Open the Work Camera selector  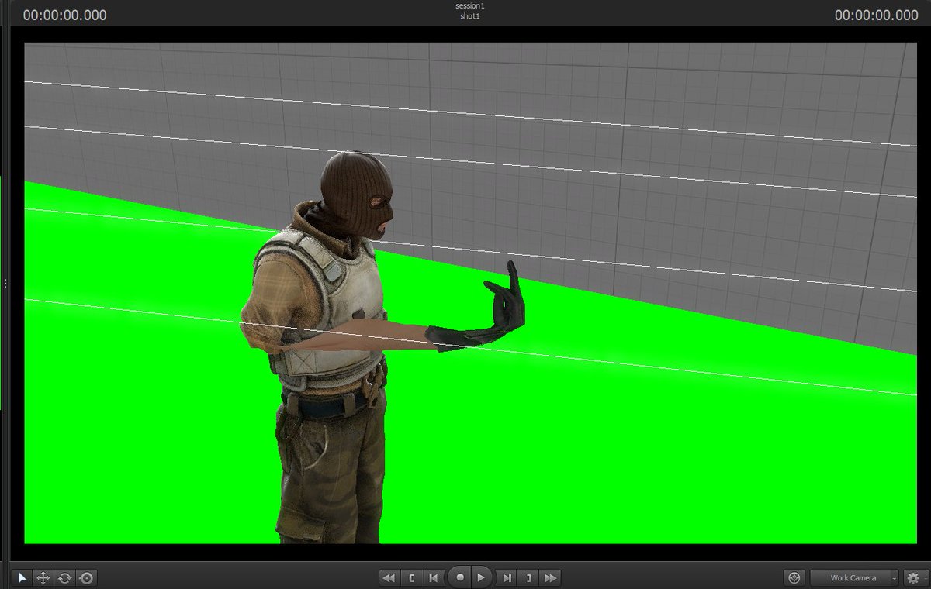pyautogui.click(x=853, y=577)
